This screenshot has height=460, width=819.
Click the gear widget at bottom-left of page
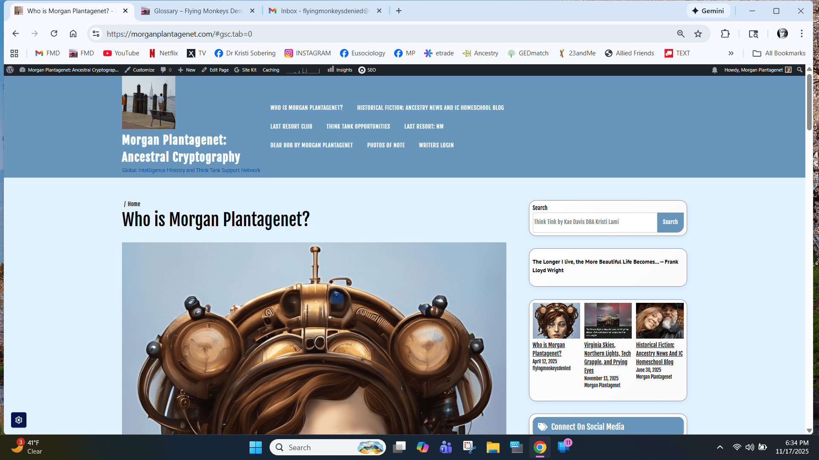(18, 420)
